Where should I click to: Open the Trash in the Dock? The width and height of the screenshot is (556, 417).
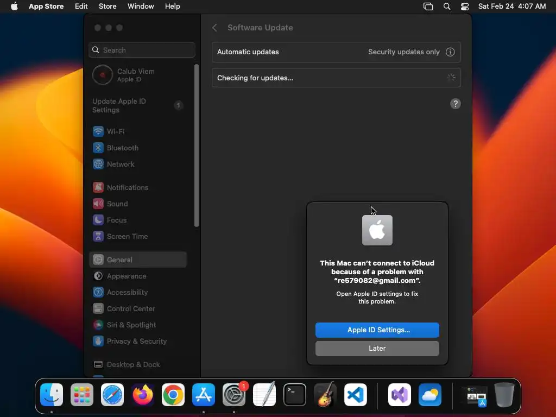pos(504,395)
